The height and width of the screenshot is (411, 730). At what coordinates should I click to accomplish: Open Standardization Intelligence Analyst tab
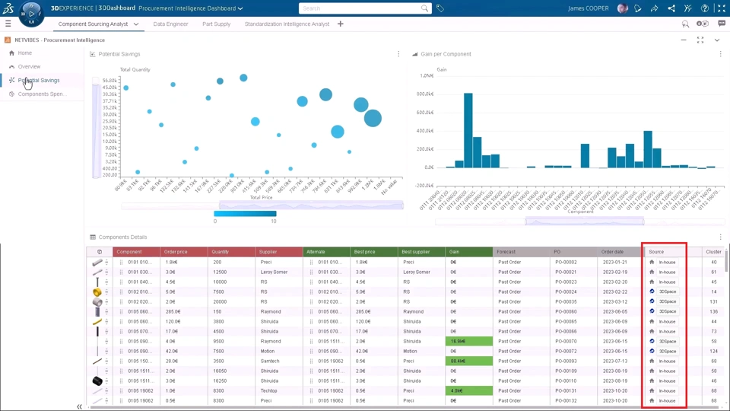pyautogui.click(x=287, y=24)
